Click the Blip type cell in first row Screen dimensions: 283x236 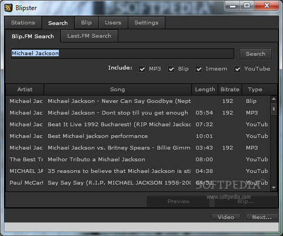pos(251,101)
